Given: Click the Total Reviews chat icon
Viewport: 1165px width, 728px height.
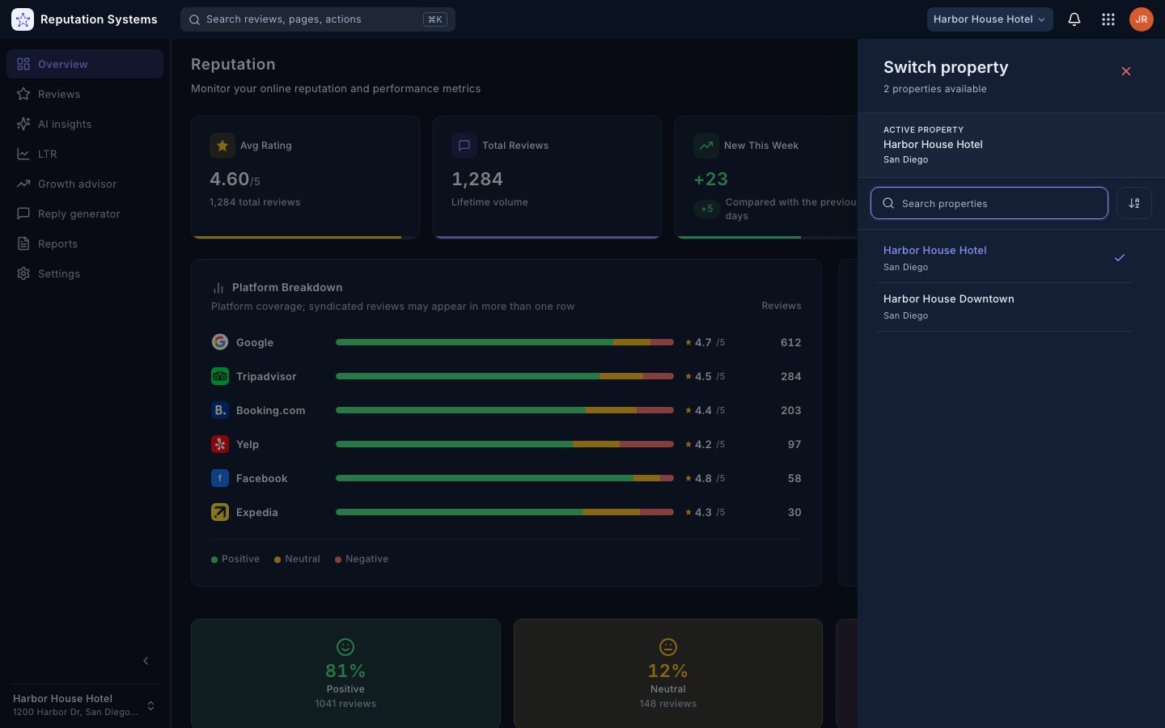Looking at the screenshot, I should click(x=464, y=146).
